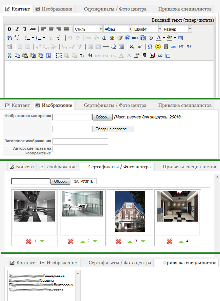Align text to the right

pos(59,29)
